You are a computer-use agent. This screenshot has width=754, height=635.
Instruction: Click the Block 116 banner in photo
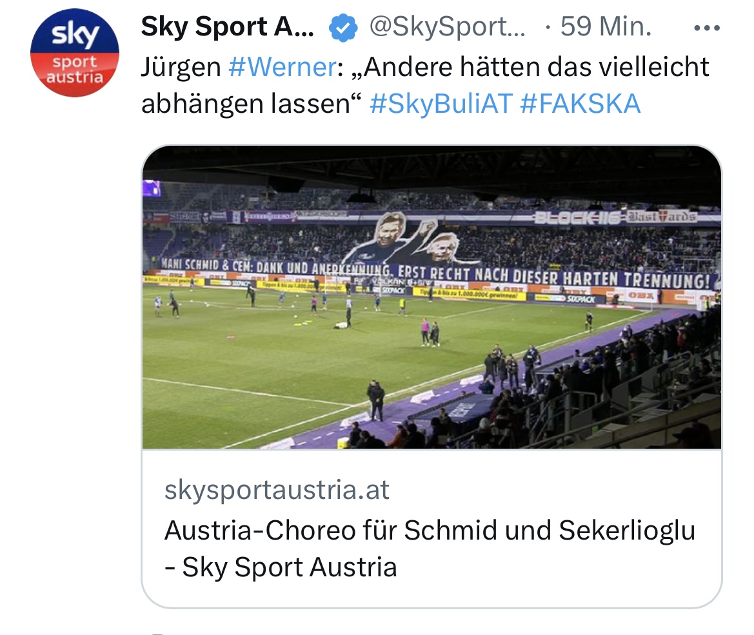coord(576,219)
